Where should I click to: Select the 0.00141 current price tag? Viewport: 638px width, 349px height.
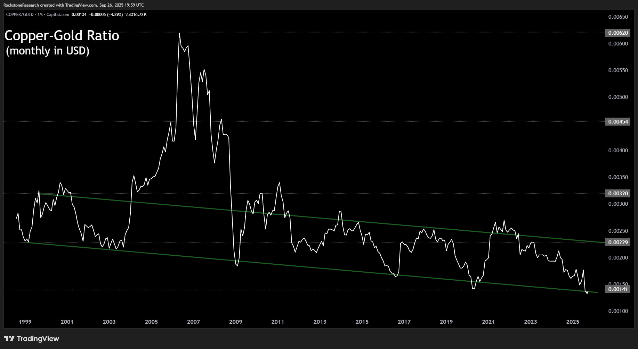pyautogui.click(x=618, y=289)
